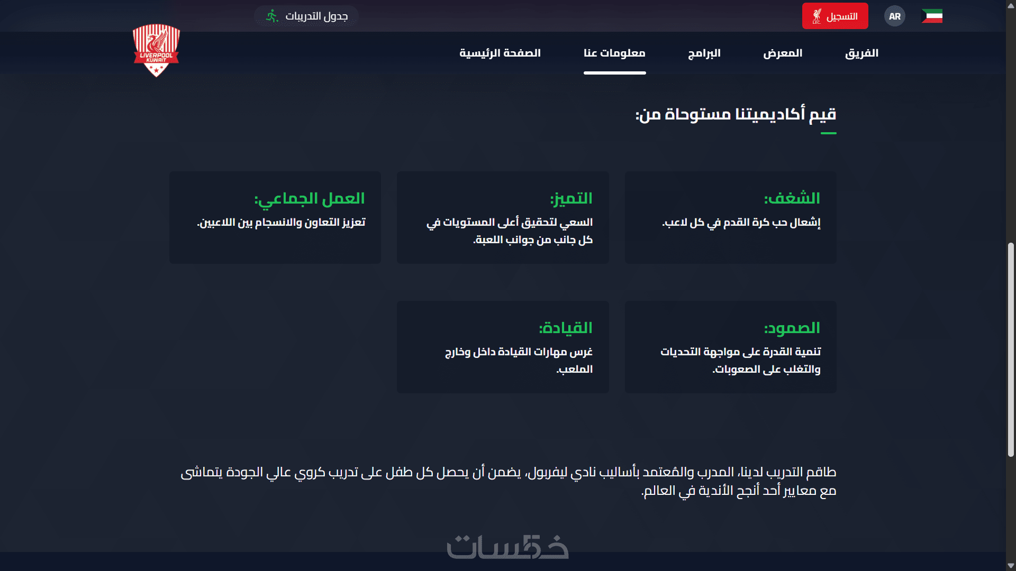Click the الصمود value card
This screenshot has width=1016, height=571.
coord(730,347)
